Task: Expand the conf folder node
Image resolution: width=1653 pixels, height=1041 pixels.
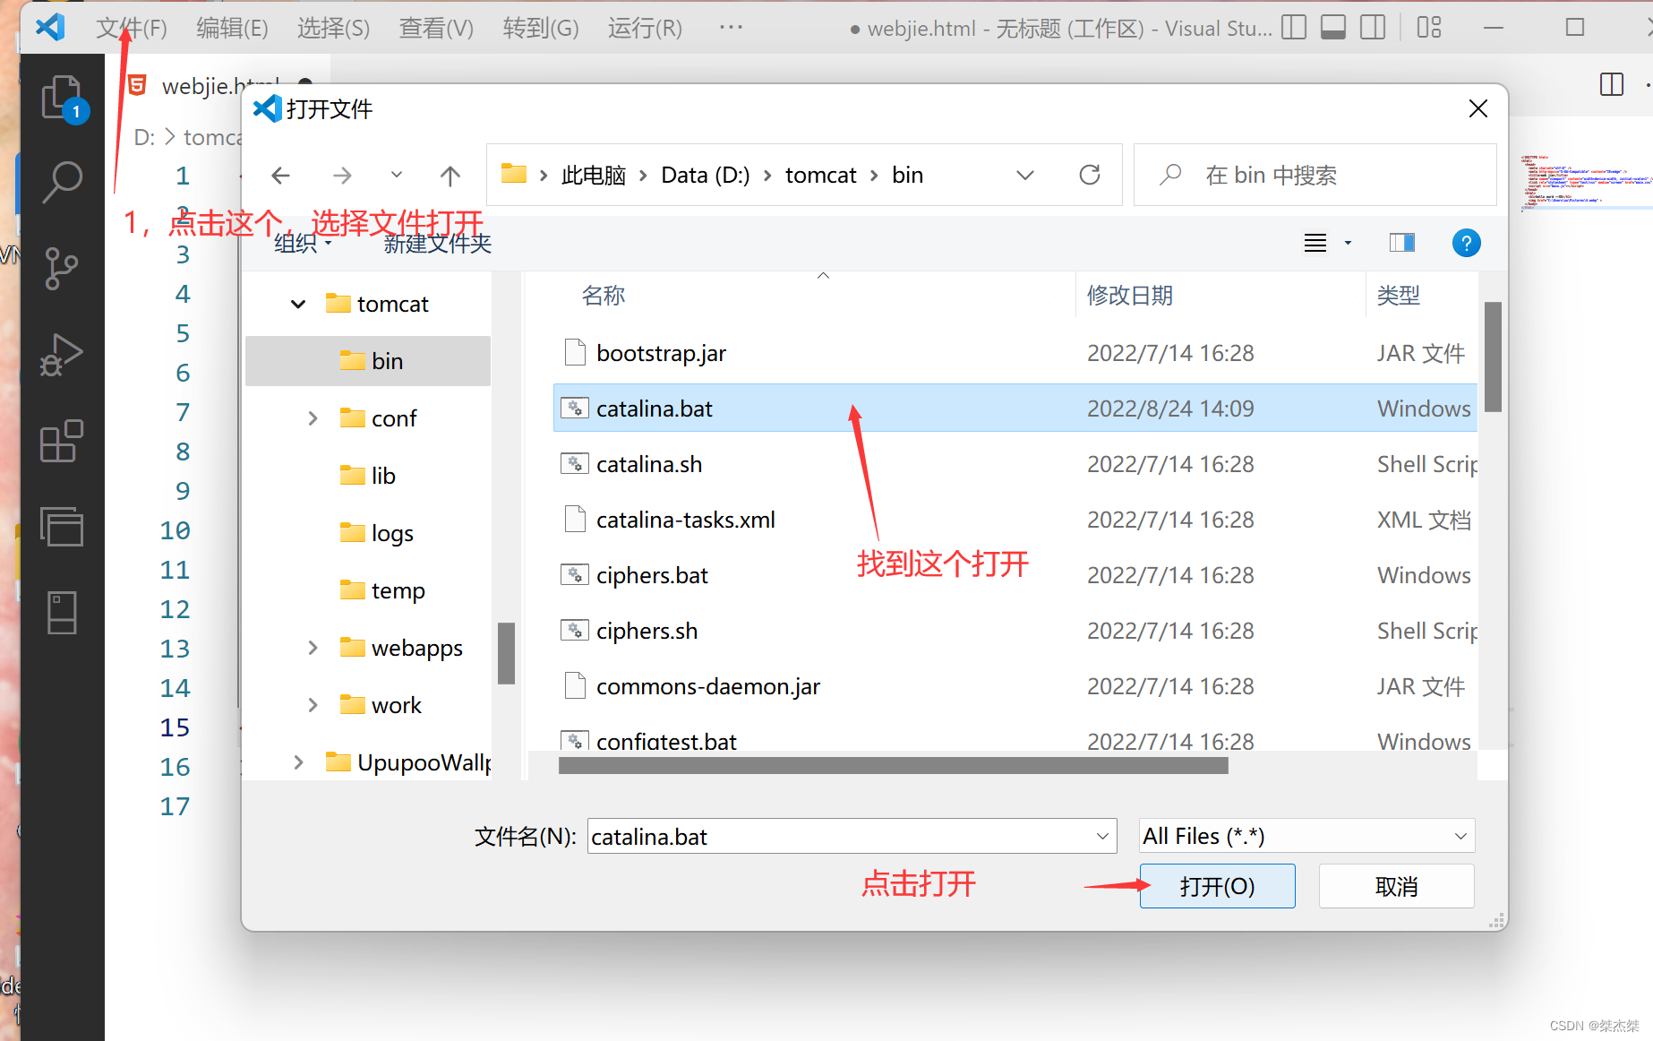Action: click(x=313, y=418)
